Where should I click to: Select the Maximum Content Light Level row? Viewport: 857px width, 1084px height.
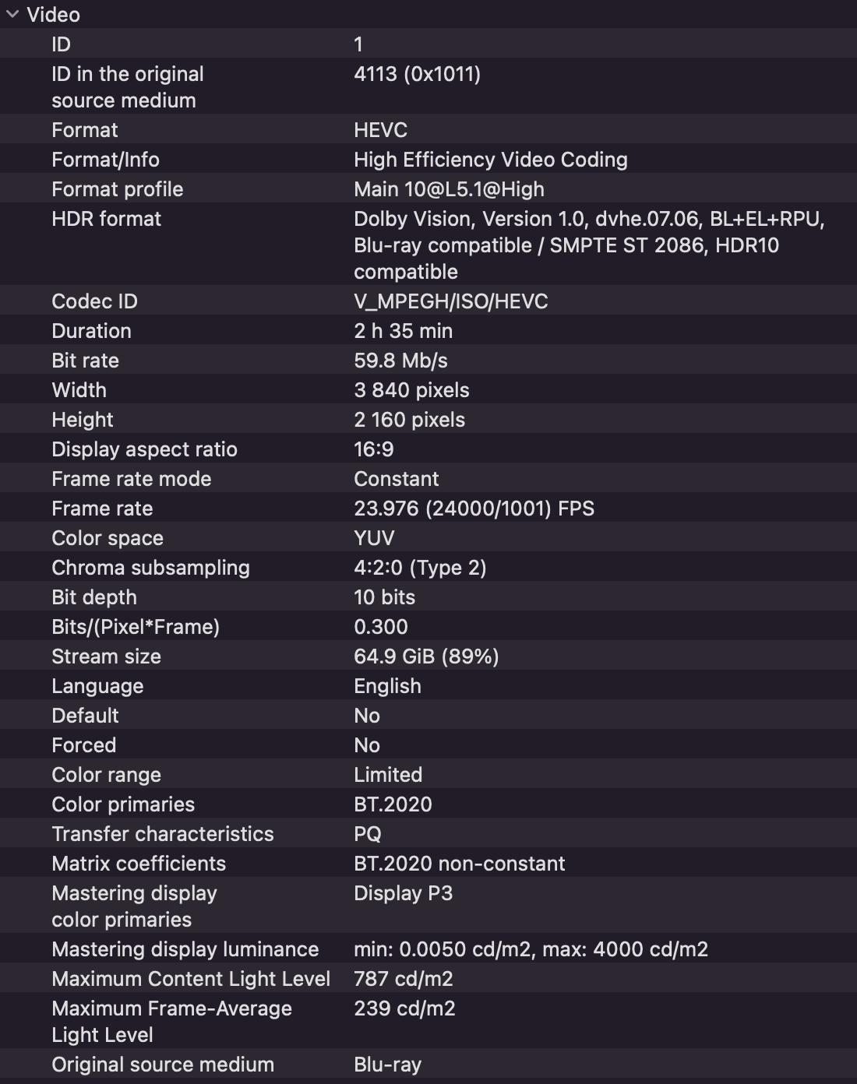[x=428, y=978]
